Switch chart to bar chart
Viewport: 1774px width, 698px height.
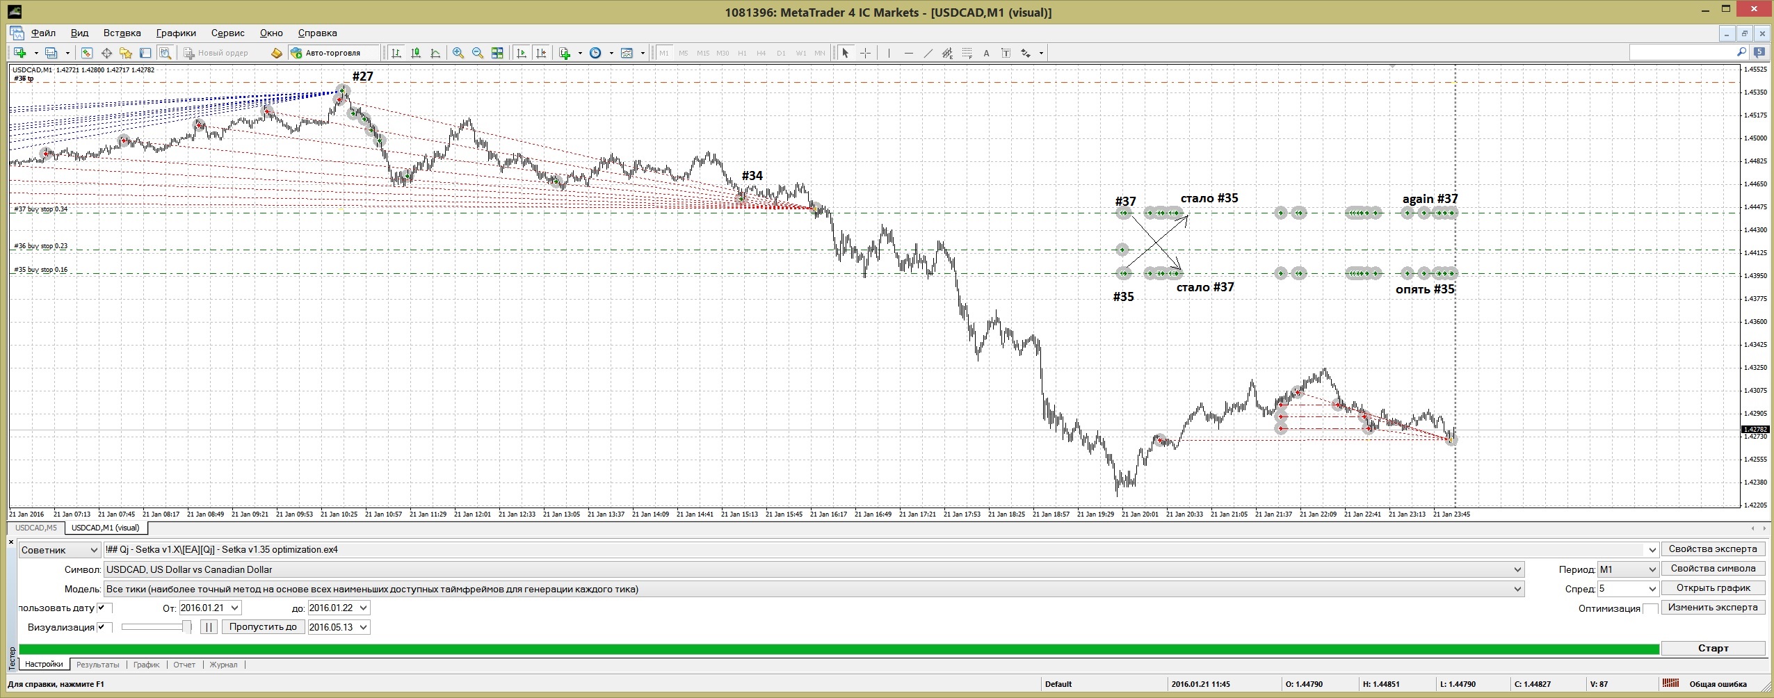coord(396,53)
